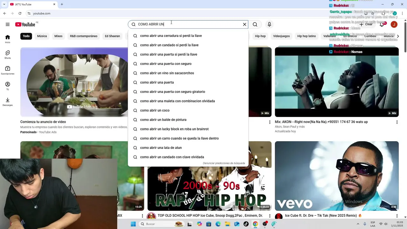Open the Chrome new tab button
The image size is (407, 229).
[x=62, y=4]
